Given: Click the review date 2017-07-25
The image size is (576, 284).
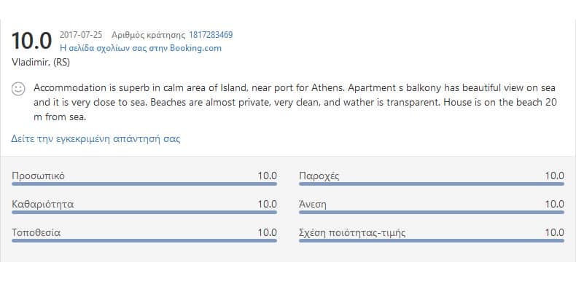Looking at the screenshot, I should point(81,35).
